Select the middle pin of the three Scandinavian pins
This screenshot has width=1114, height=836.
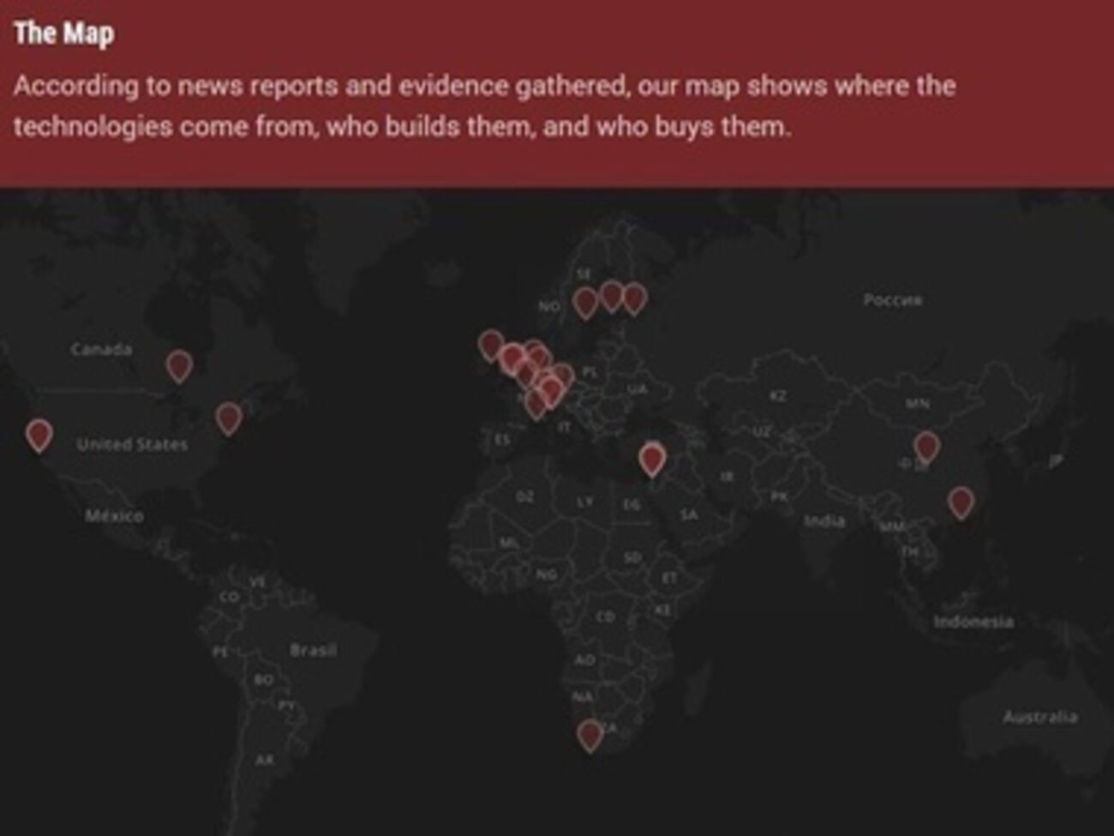pos(611,296)
